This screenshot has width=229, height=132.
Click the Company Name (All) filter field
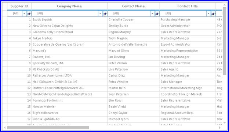point(65,14)
